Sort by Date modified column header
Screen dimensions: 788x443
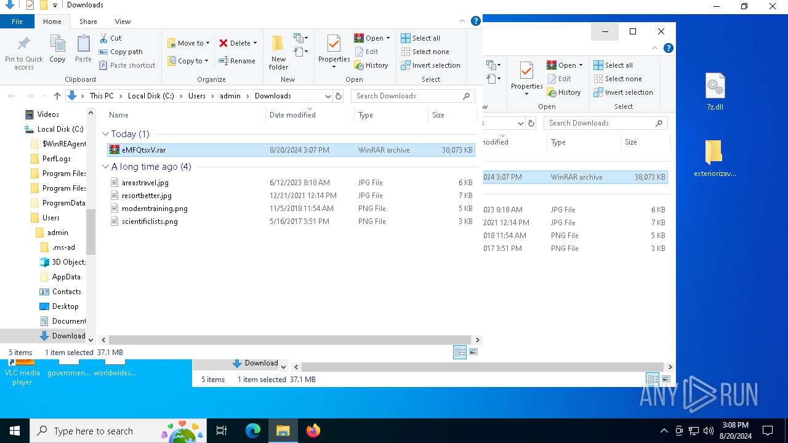pyautogui.click(x=310, y=115)
